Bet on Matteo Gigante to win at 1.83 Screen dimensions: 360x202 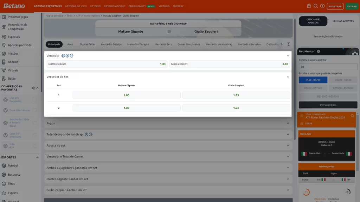point(107,64)
